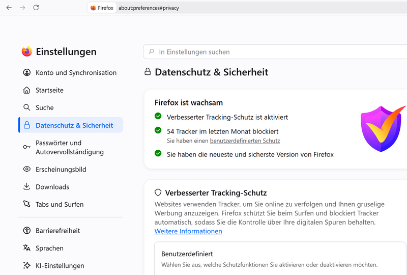Open the Weitere Informationen link
Viewport: 407px width, 275px height.
[188, 231]
